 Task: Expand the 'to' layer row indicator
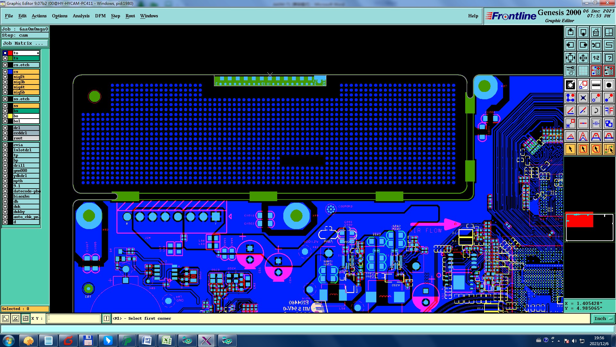(38, 53)
